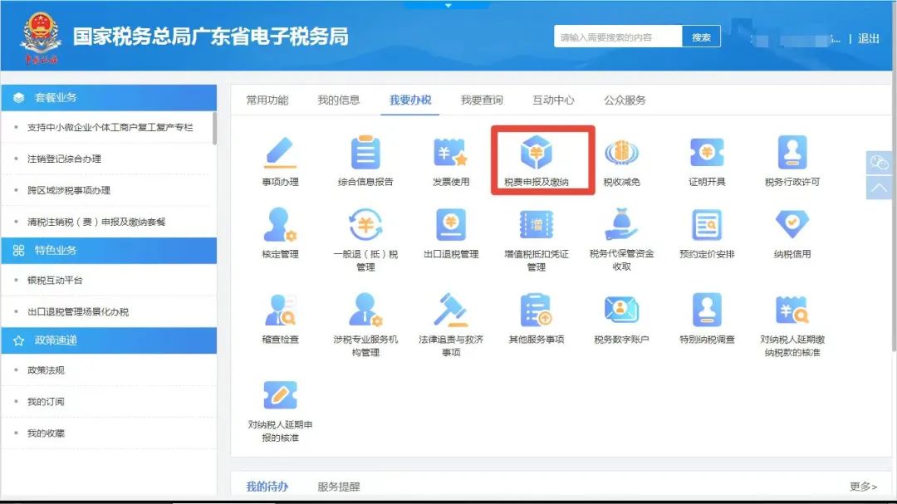The height and width of the screenshot is (504, 897).
Task: Focus the search content input field
Action: pos(618,37)
